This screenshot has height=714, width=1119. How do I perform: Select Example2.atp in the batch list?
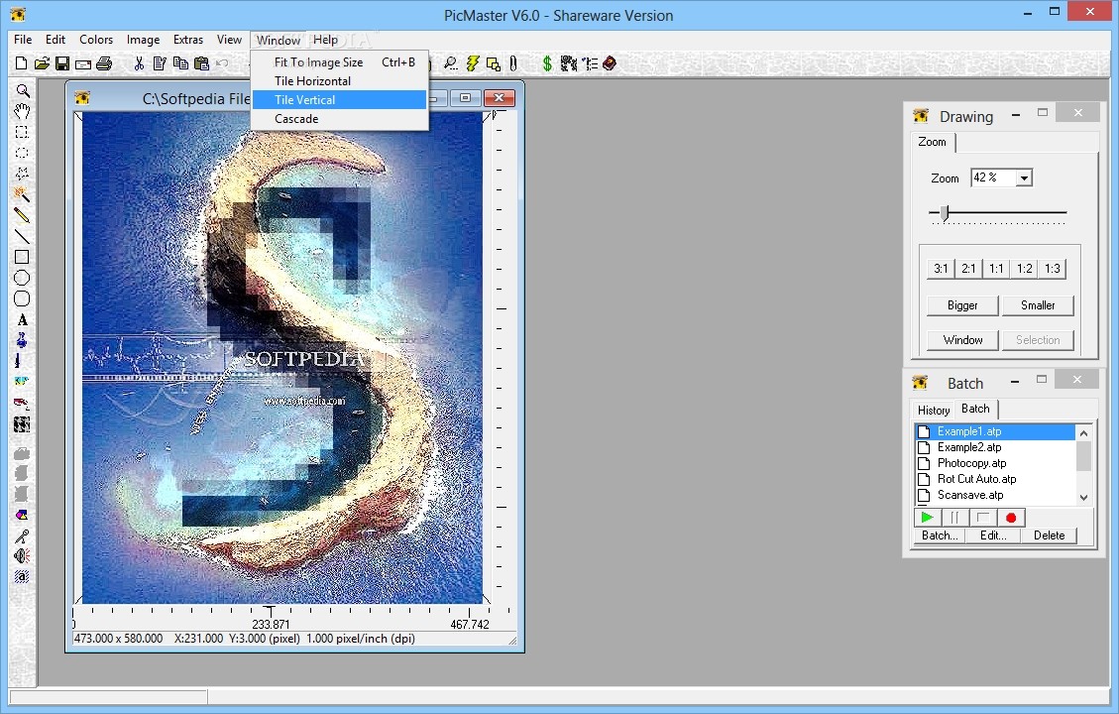point(995,447)
